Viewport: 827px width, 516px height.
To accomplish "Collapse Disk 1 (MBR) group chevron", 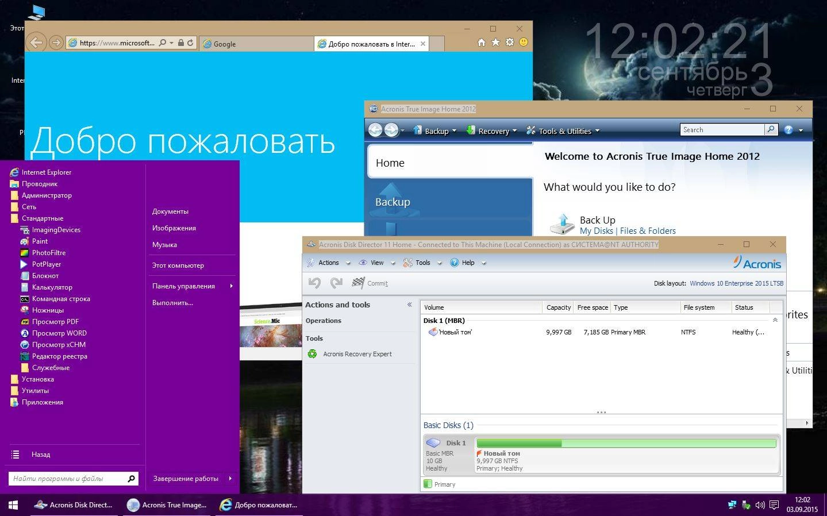I will click(x=775, y=320).
